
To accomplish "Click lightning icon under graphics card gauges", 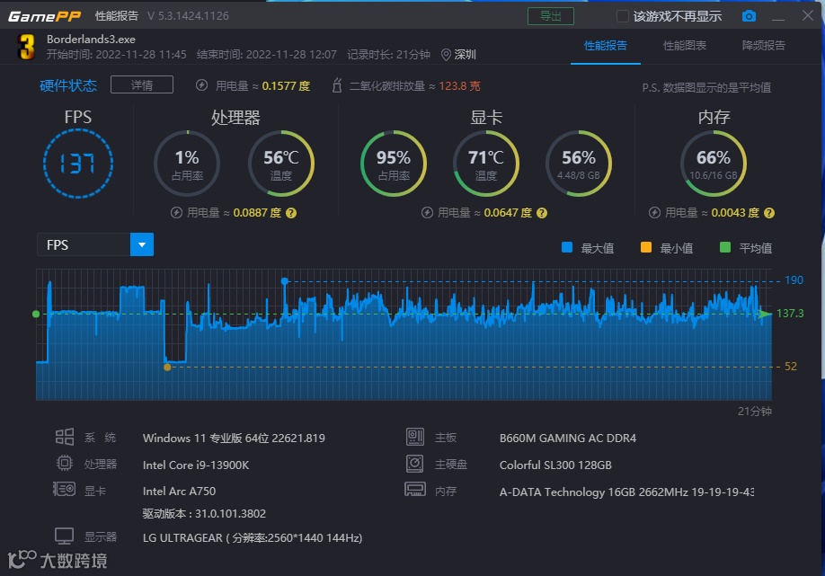I will (x=427, y=212).
